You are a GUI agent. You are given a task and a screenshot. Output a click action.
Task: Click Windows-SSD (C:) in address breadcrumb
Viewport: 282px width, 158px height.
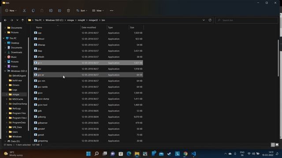coord(54,20)
